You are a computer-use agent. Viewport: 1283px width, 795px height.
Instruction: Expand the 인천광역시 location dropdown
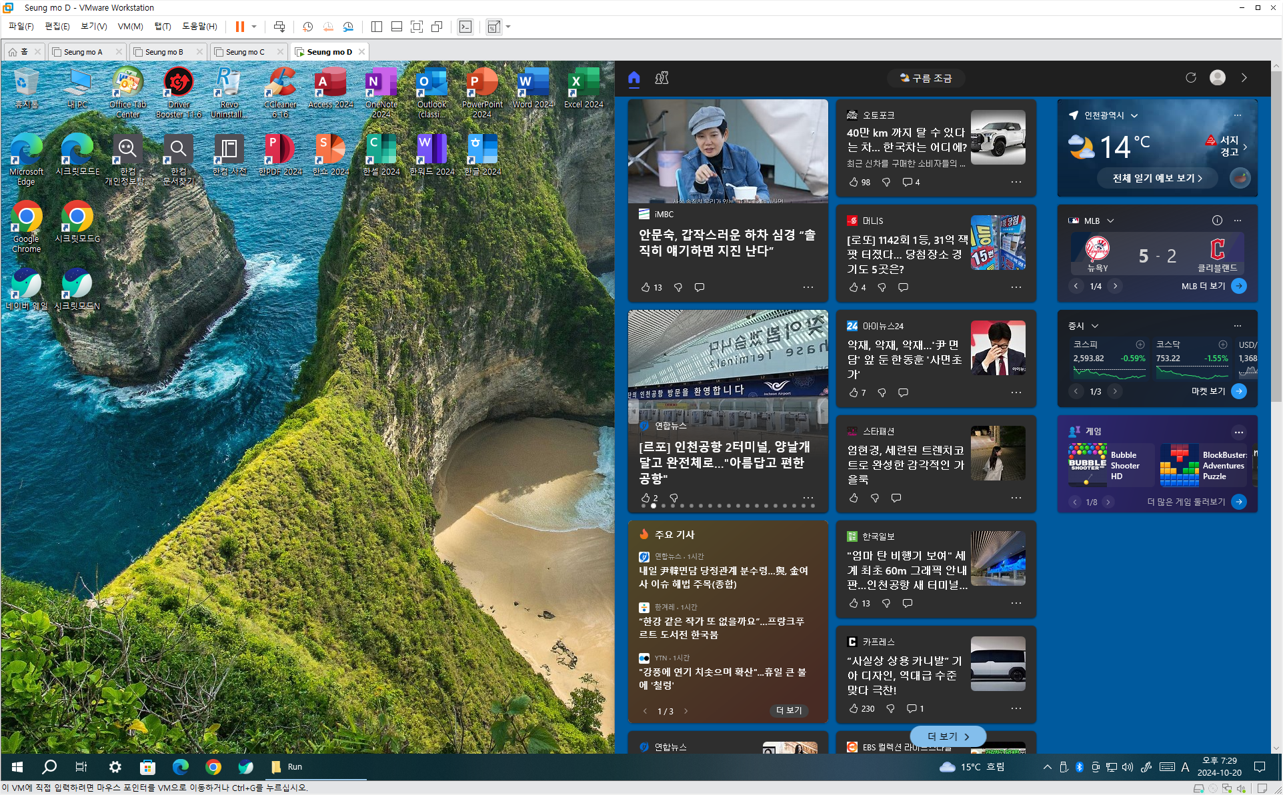pyautogui.click(x=1134, y=116)
